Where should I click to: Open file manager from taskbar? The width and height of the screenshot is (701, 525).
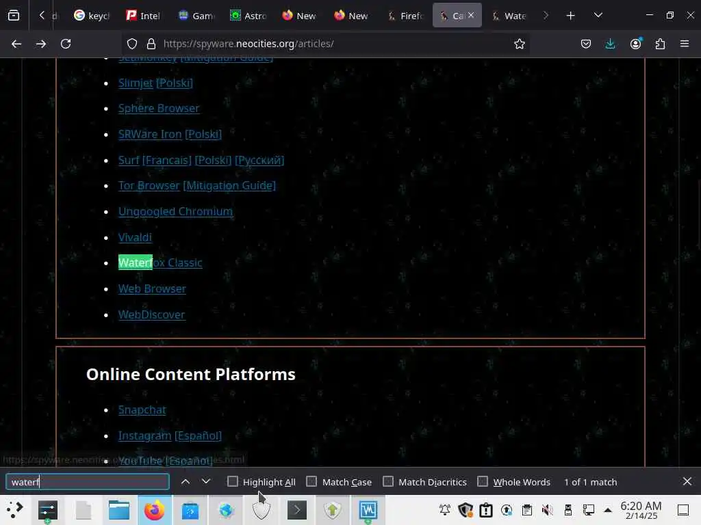(x=119, y=510)
